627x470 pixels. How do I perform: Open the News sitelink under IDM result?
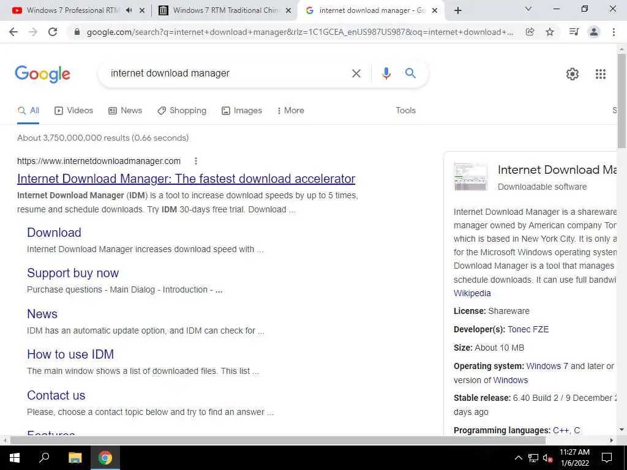point(42,314)
